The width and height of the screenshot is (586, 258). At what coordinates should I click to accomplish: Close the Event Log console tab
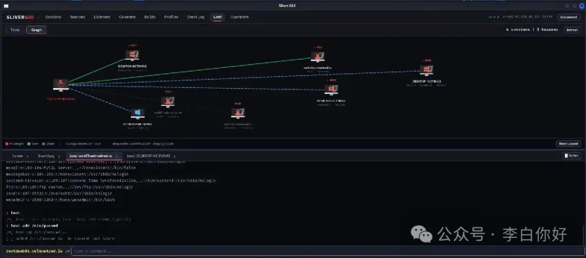[59, 156]
